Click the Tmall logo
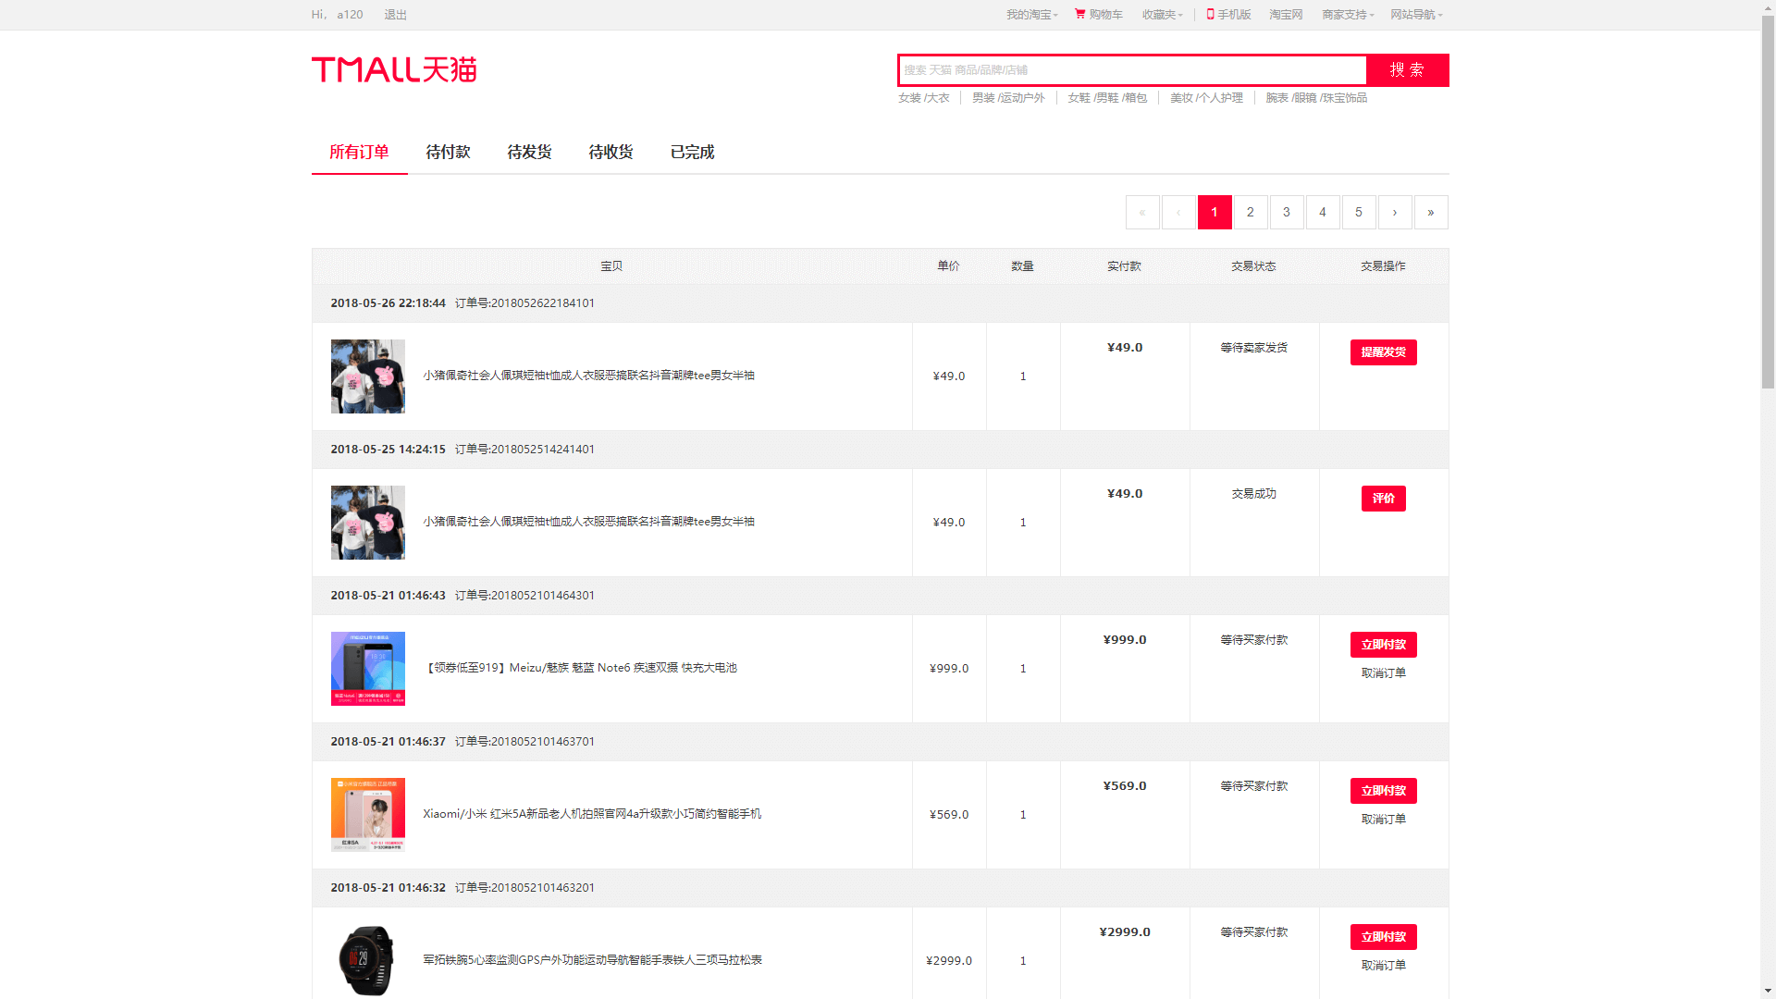The width and height of the screenshot is (1776, 999). 394,69
